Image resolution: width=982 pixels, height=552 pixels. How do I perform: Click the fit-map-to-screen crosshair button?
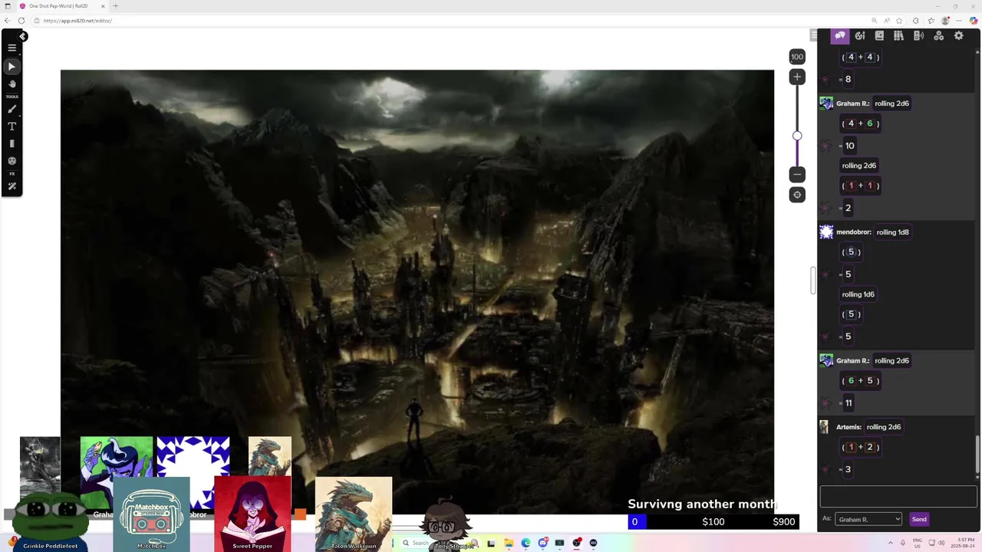click(x=797, y=195)
